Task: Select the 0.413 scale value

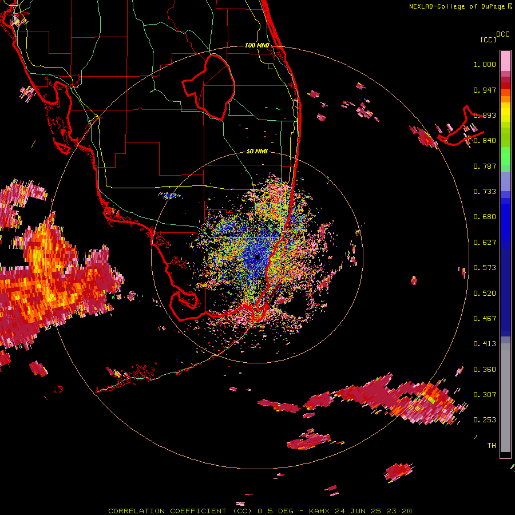Action: pyautogui.click(x=485, y=344)
